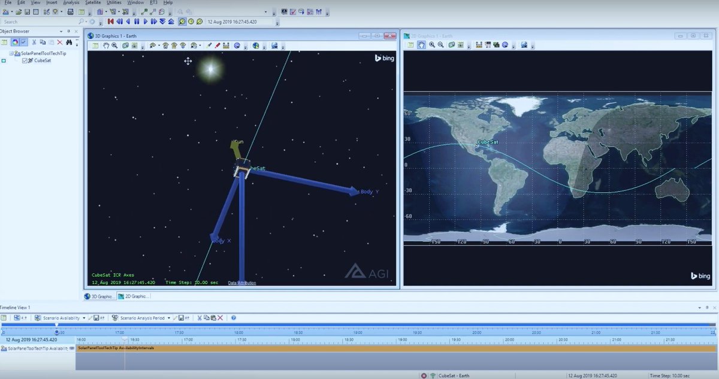Toggle visibility eye for SolarPanelToolTechTip Availability row

coord(71,348)
